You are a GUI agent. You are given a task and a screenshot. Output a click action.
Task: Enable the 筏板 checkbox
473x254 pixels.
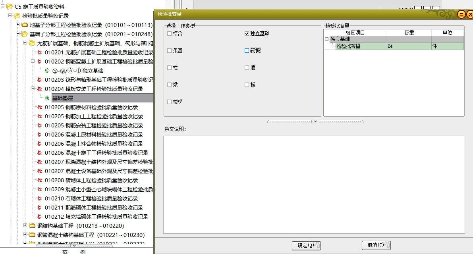pyautogui.click(x=247, y=51)
